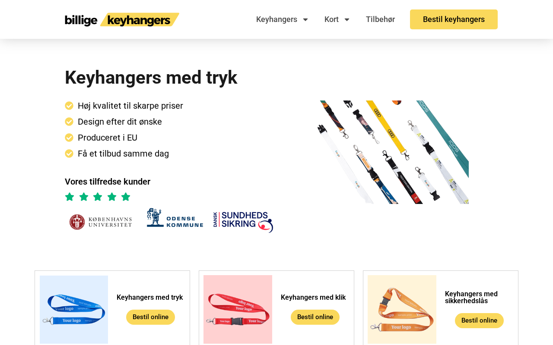Click the fifth green rating star

pyautogui.click(x=126, y=197)
